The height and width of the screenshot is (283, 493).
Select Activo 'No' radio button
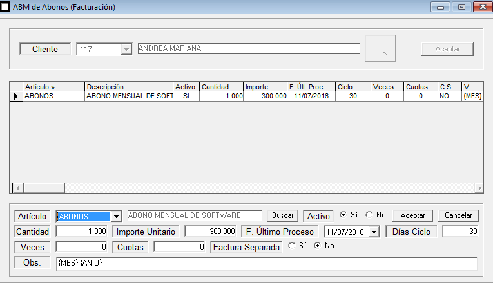[x=369, y=215]
